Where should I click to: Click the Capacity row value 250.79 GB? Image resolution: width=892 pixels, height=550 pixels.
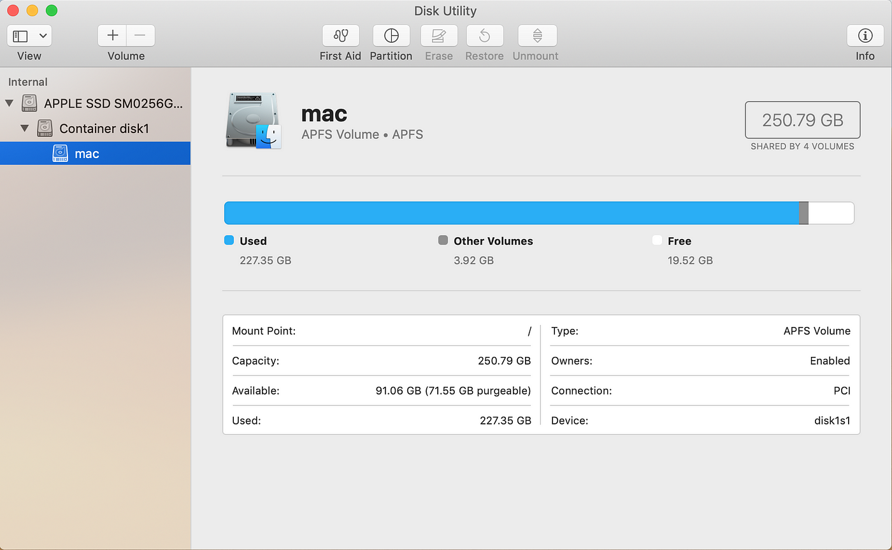coord(505,361)
